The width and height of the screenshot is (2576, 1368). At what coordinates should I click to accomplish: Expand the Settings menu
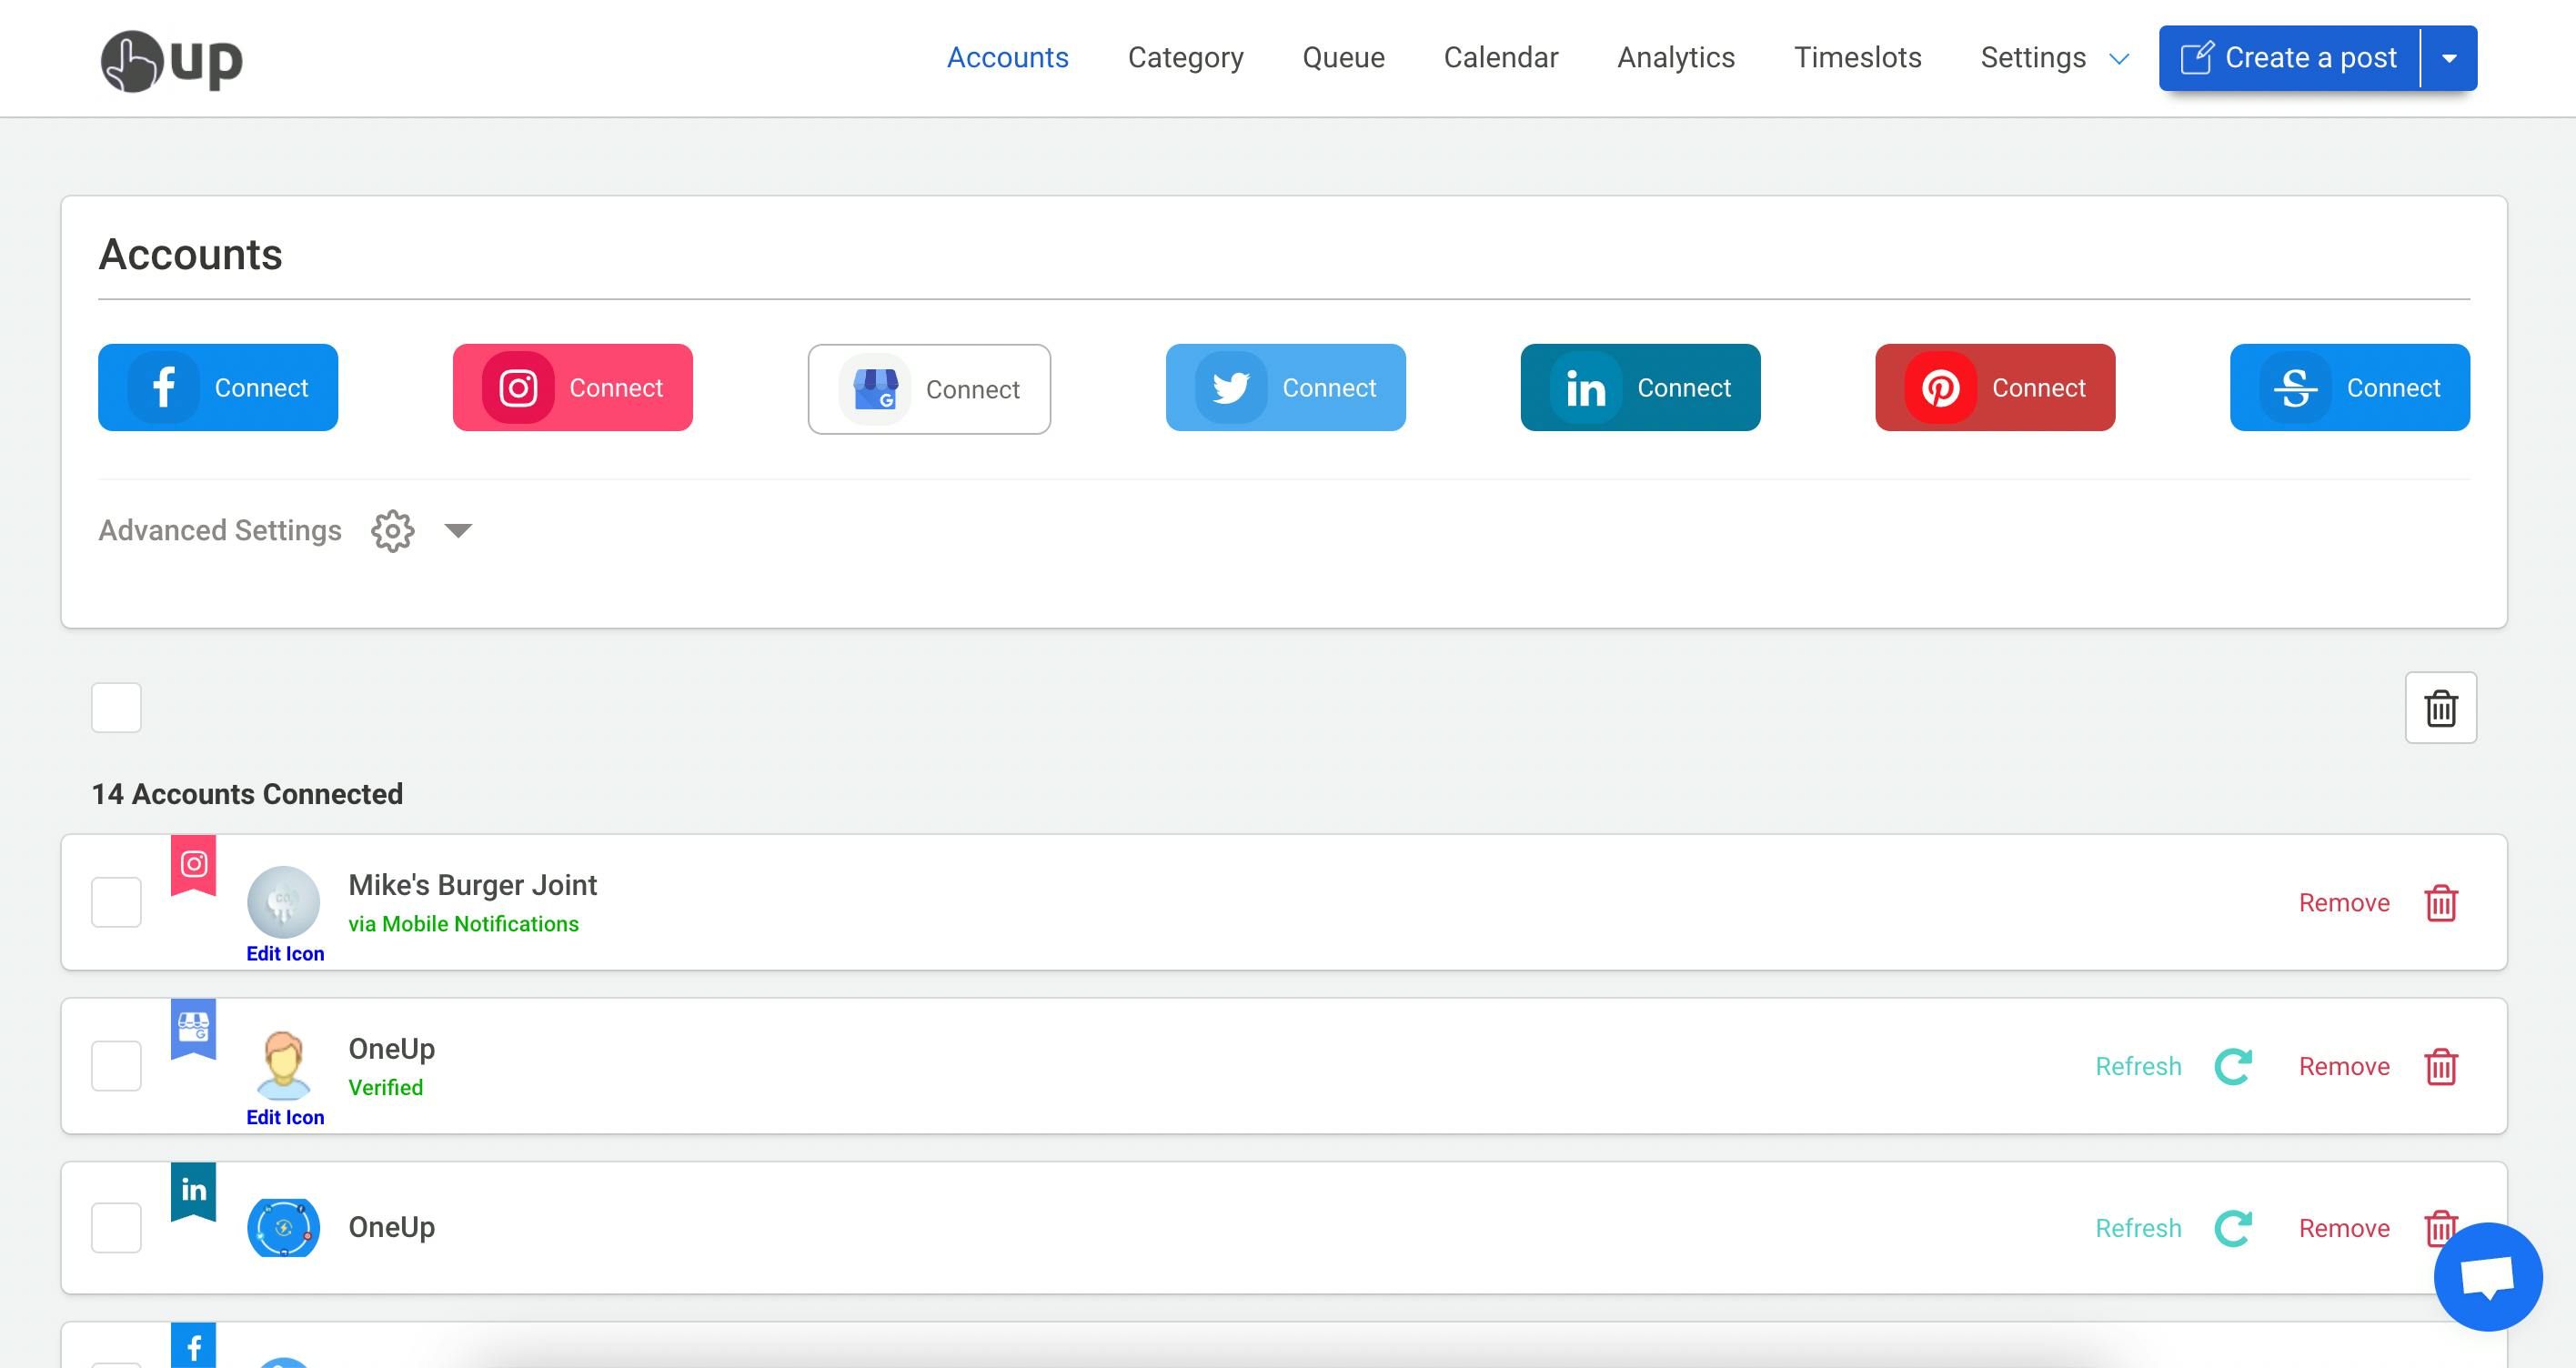(x=2054, y=58)
